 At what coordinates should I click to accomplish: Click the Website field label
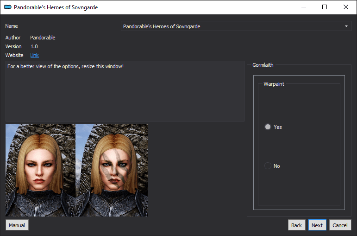(x=14, y=55)
